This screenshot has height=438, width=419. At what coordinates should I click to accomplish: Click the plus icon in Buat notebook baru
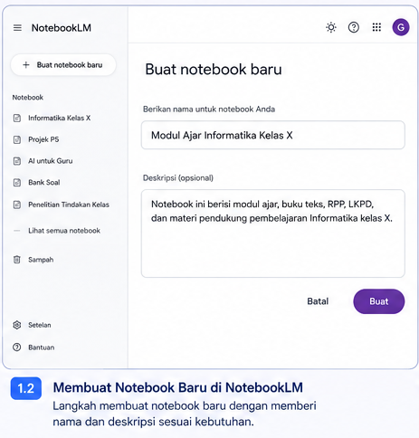coord(26,65)
